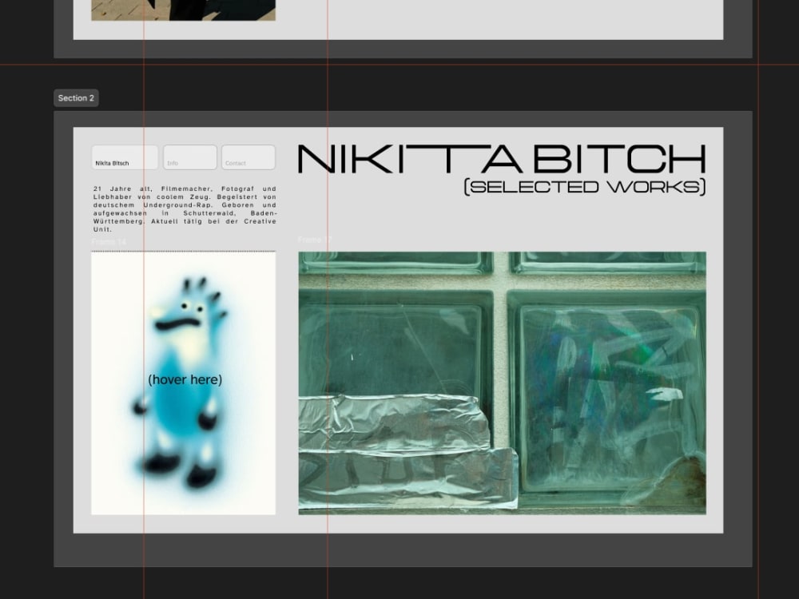Click the Nikita Bitsch nav button
The image size is (799, 599).
point(125,157)
